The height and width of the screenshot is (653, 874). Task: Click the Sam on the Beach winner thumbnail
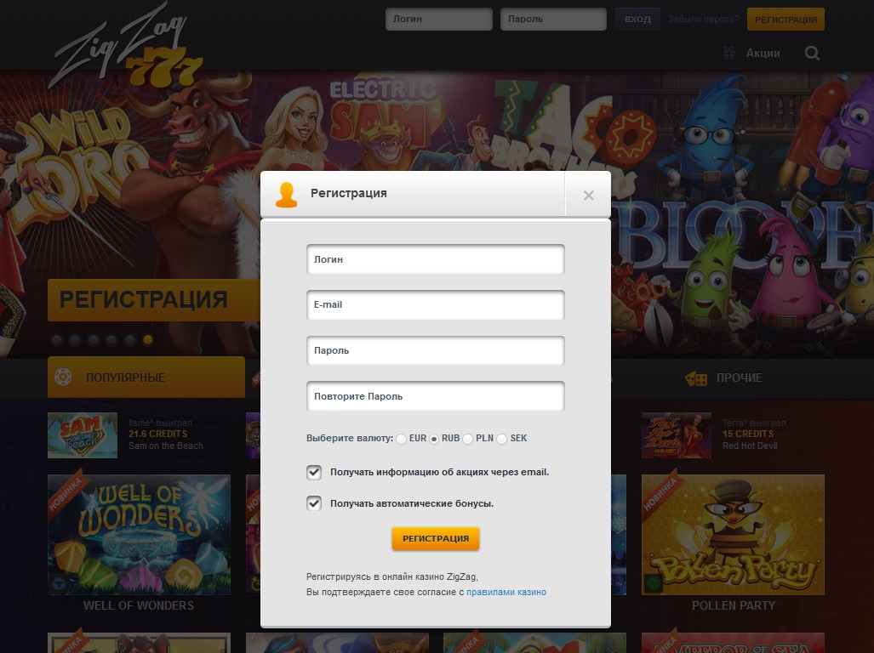83,435
